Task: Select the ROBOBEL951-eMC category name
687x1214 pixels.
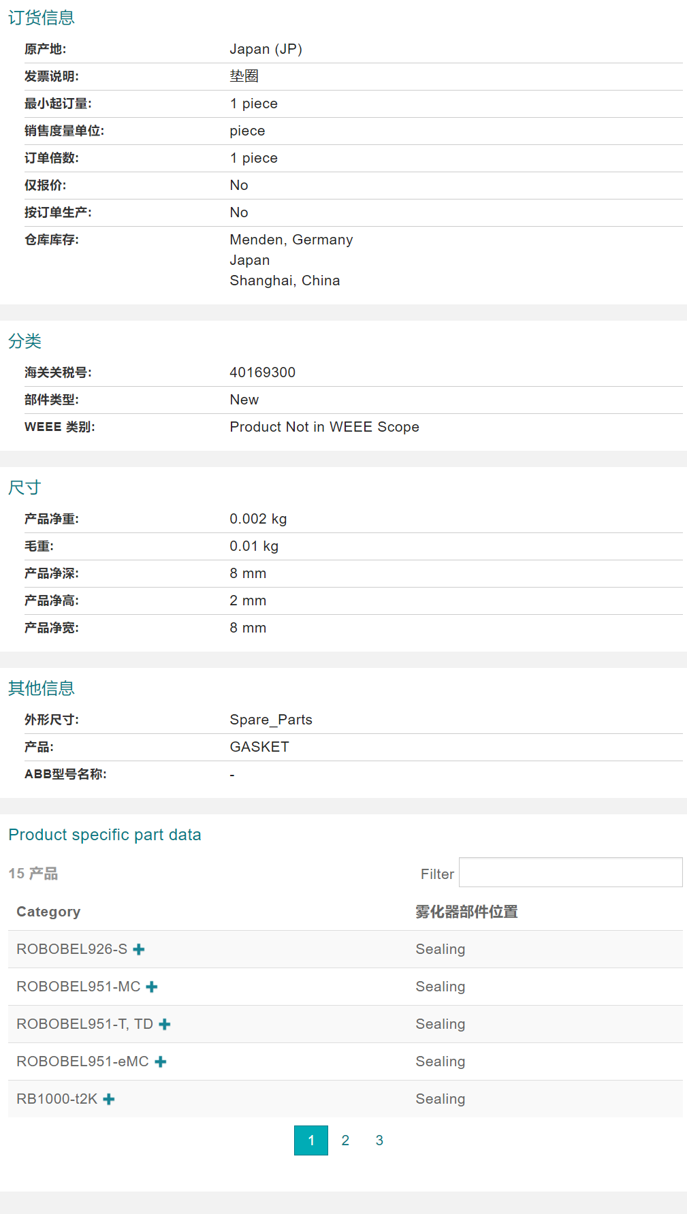Action: [82, 1061]
